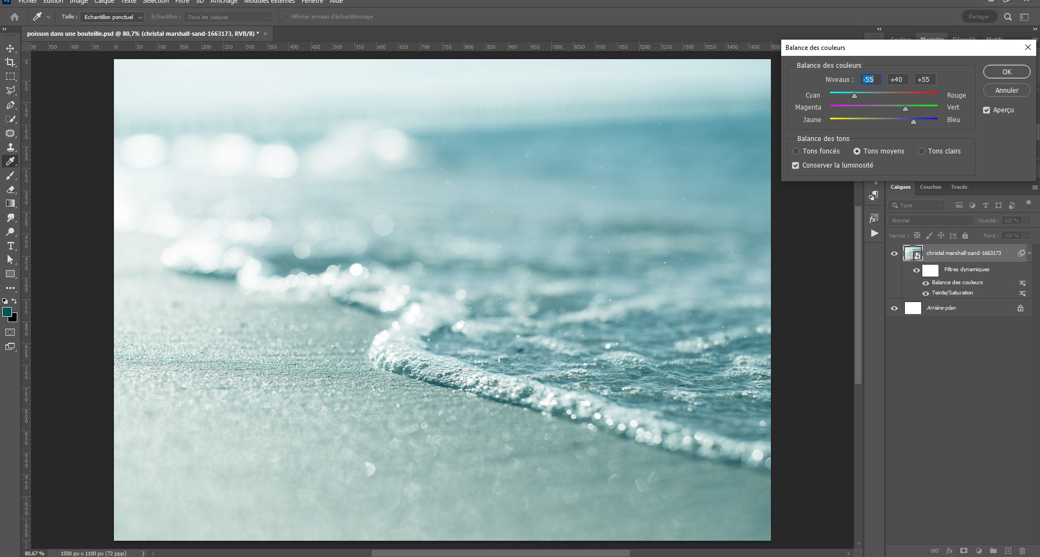This screenshot has height=557, width=1040.
Task: Open the Filtre menu
Action: point(182,2)
